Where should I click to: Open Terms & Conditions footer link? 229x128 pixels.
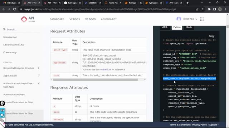point(180,125)
